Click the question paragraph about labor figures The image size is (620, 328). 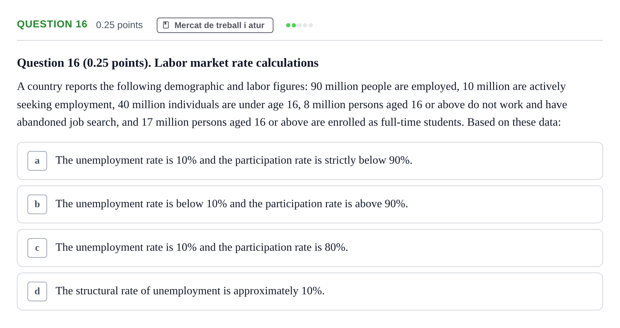pos(292,104)
